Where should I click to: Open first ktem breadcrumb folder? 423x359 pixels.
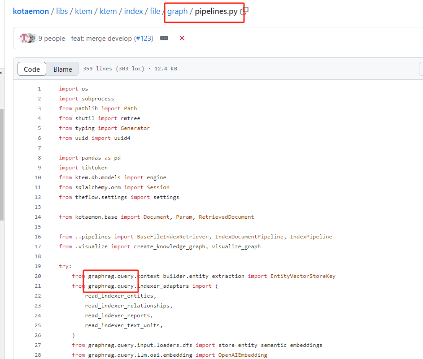coord(83,11)
